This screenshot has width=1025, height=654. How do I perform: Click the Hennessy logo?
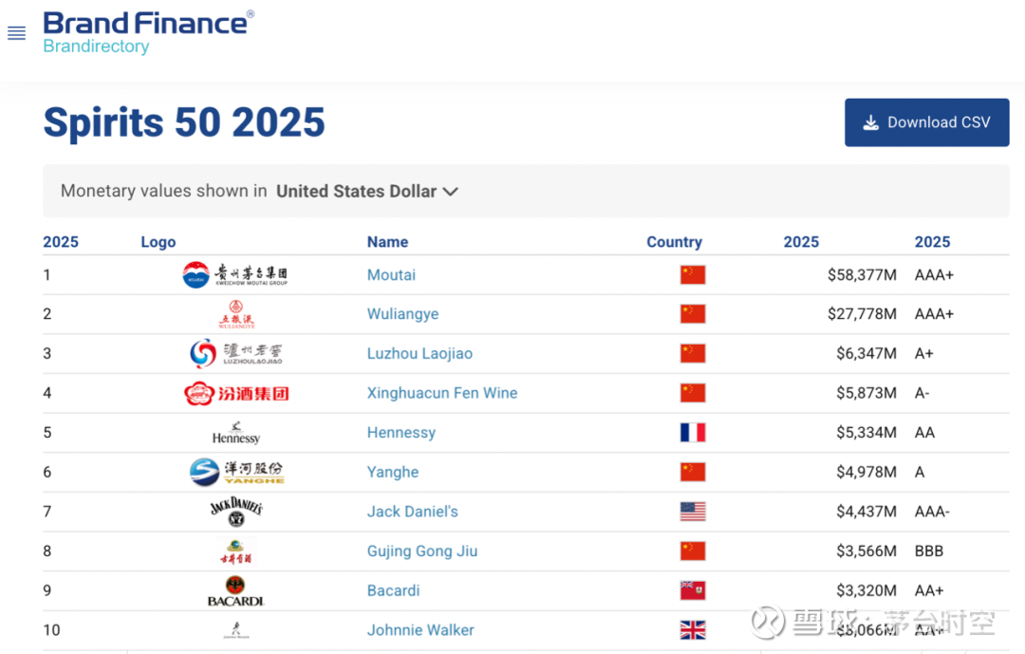tap(236, 432)
